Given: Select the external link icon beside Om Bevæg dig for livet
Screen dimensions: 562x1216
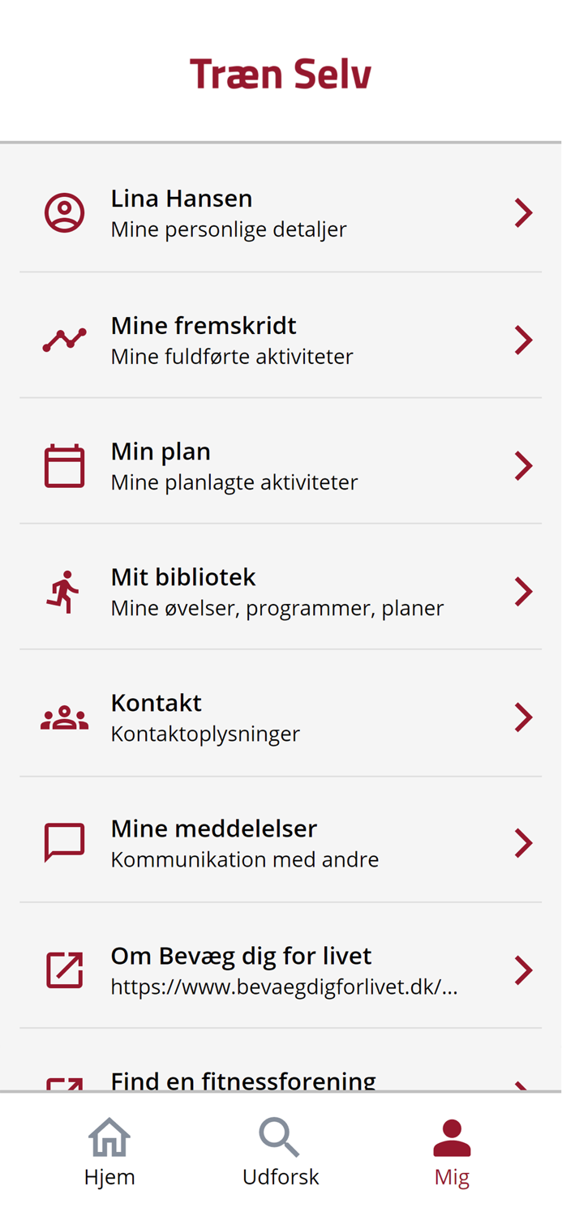Looking at the screenshot, I should tap(64, 969).
